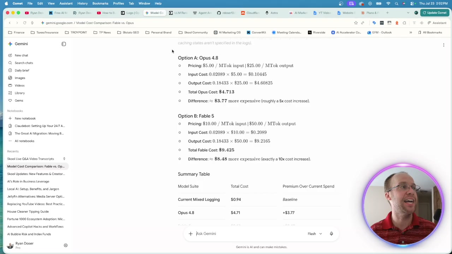Open Skool Live Q&A Video Transcripts chat
Screen dimensions: 452x254
[36, 159]
